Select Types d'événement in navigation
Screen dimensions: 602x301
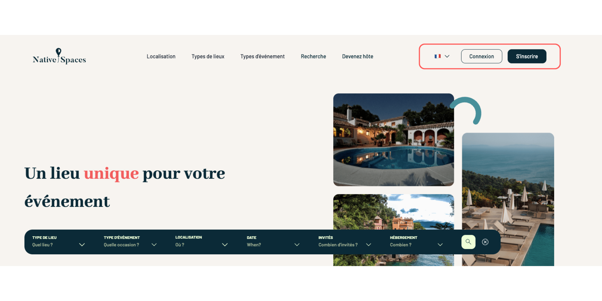click(x=262, y=56)
